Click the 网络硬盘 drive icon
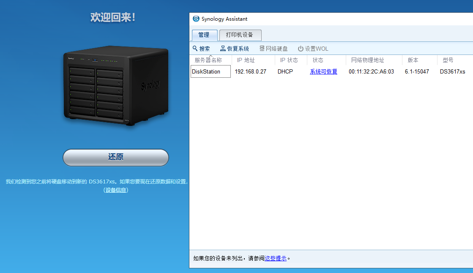The width and height of the screenshot is (473, 273). (x=262, y=49)
